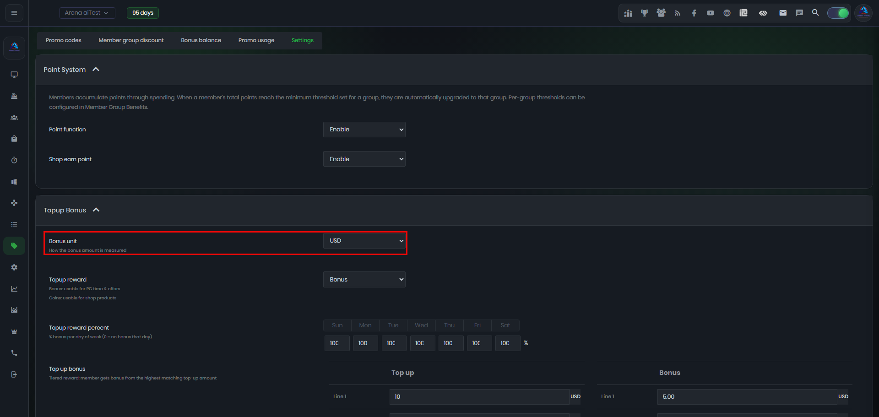
Task: Click the Friday reward percent field
Action: tap(479, 343)
